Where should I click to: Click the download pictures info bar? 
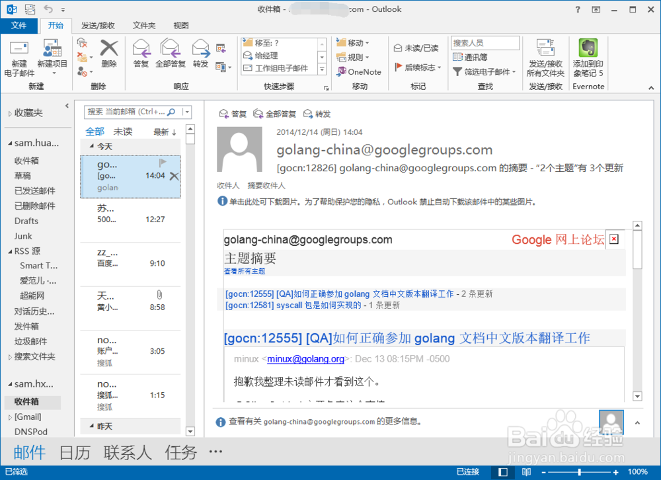[x=377, y=202]
